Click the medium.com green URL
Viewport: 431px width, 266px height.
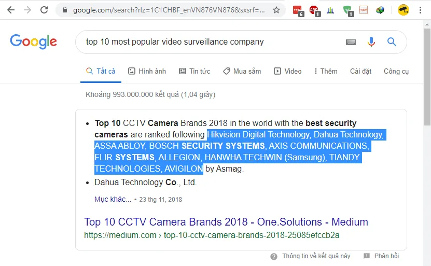click(212, 235)
